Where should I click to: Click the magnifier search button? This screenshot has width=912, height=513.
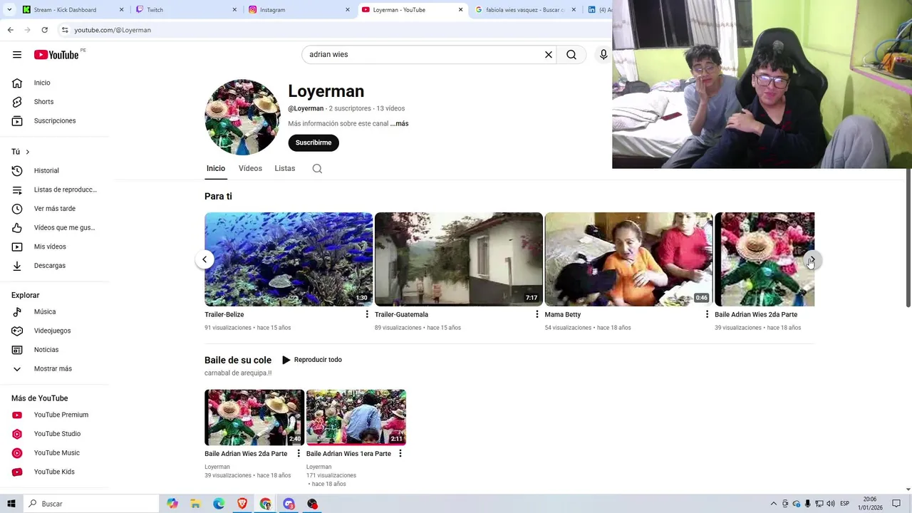click(571, 55)
